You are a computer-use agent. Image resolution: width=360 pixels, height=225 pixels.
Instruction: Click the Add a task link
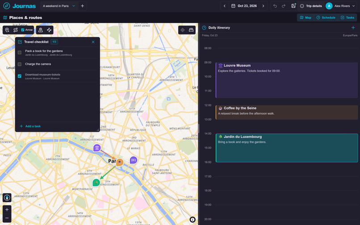click(x=30, y=126)
